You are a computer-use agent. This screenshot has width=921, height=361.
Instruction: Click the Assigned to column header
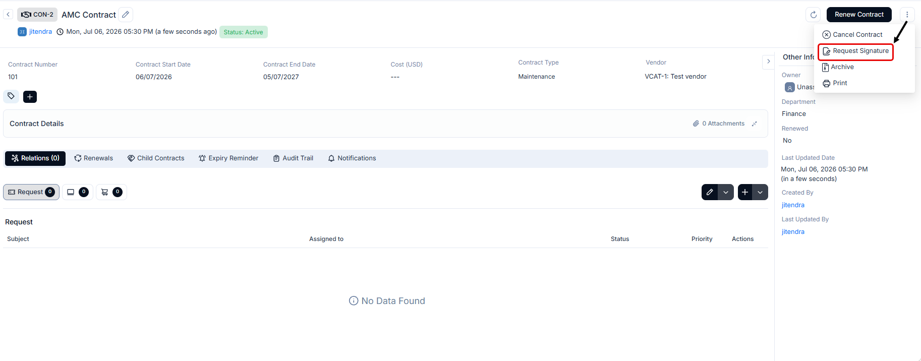tap(326, 239)
